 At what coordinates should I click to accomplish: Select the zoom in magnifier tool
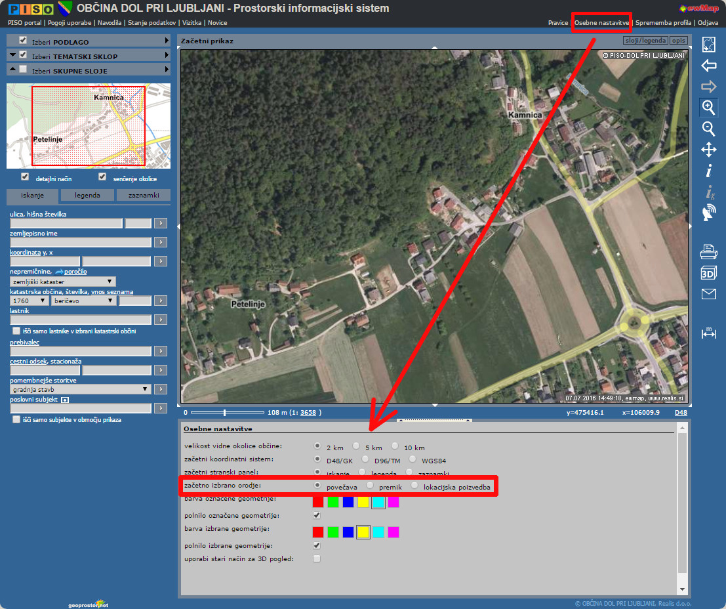[708, 107]
